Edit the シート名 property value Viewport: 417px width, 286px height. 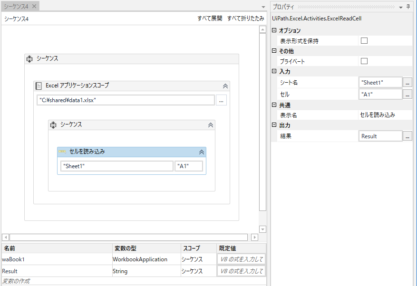[x=380, y=82]
